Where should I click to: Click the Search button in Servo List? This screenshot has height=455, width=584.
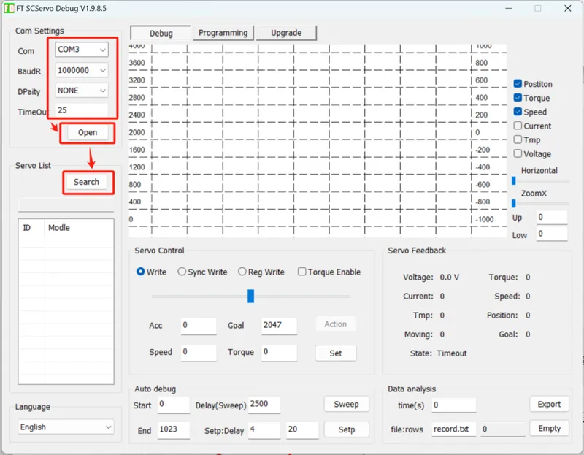pyautogui.click(x=86, y=182)
